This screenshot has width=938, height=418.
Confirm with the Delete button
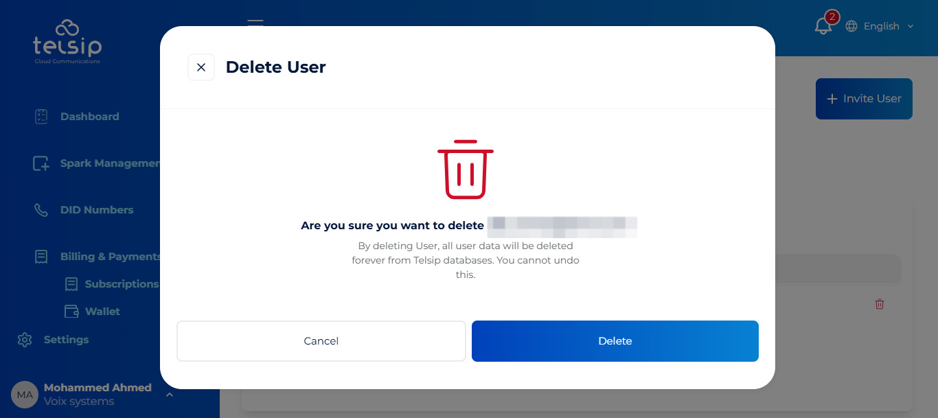tap(615, 341)
